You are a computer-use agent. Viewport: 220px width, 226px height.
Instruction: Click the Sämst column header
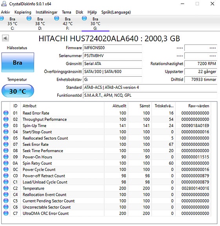pos(140,106)
